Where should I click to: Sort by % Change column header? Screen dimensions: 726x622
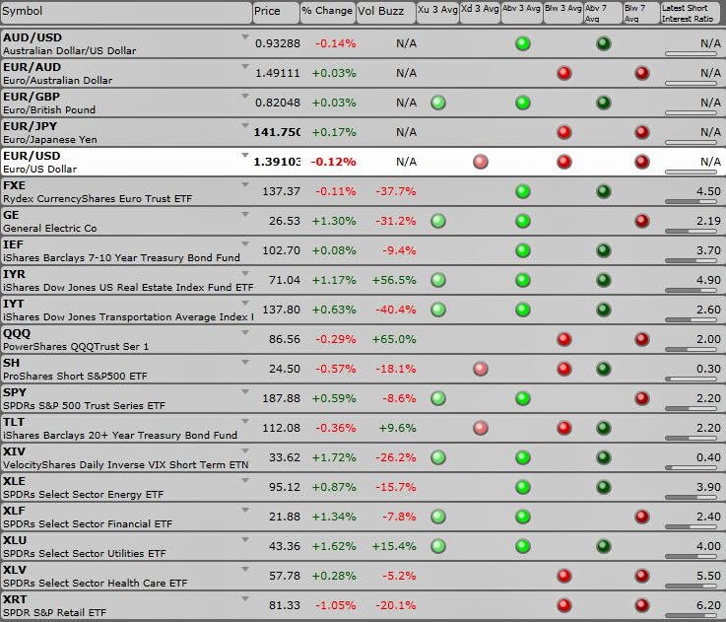coord(327,12)
